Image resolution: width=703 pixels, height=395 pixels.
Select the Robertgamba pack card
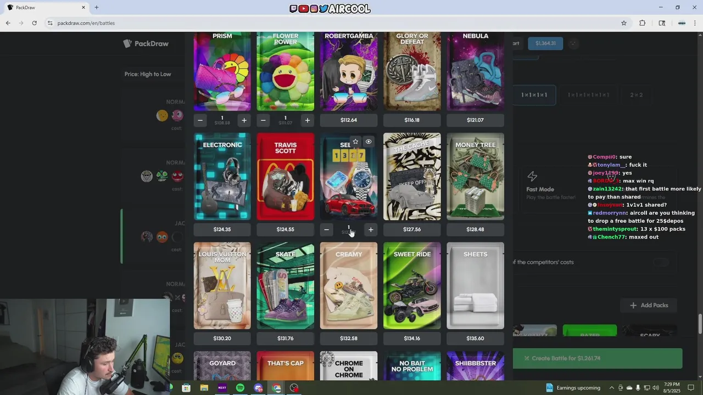pyautogui.click(x=349, y=71)
